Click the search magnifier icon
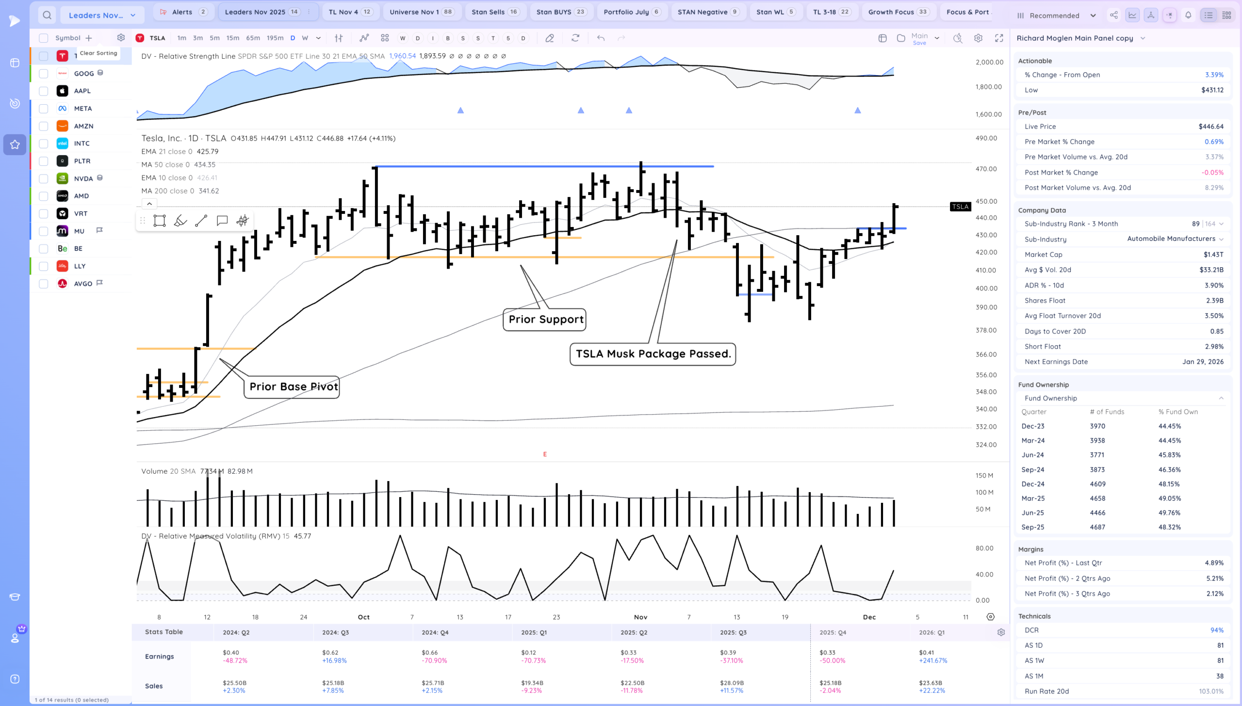The height and width of the screenshot is (706, 1242). [x=47, y=15]
